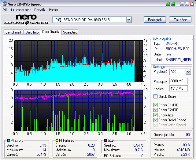Viewport: 196px width, 160px height.
Task: Click PI Errors total 55479
Action: 41,155
